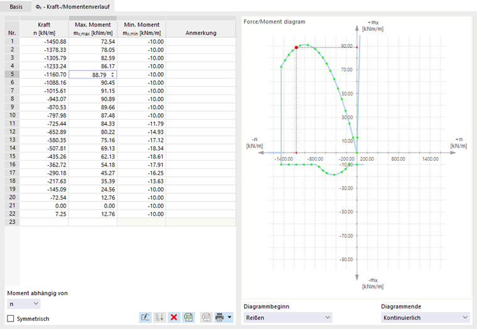This screenshot has width=477, height=329.
Task: Click Anmerkung cell in row 1
Action: (x=201, y=41)
